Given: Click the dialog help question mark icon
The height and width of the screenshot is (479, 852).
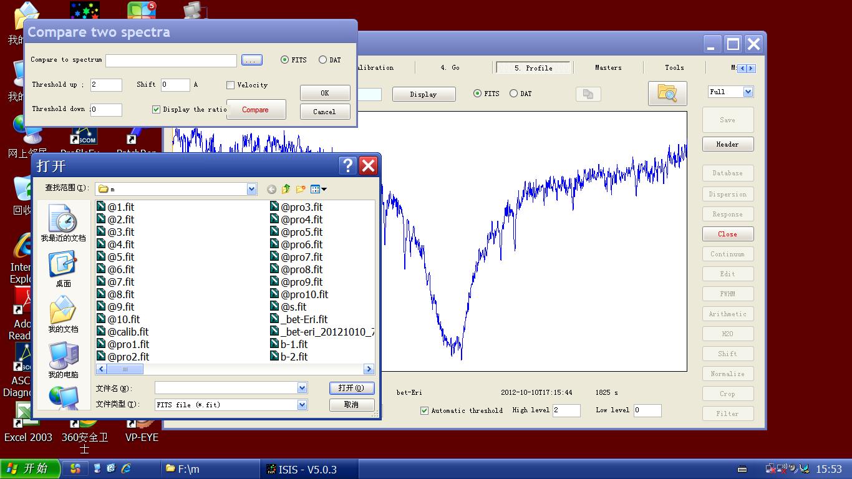Looking at the screenshot, I should tap(348, 166).
